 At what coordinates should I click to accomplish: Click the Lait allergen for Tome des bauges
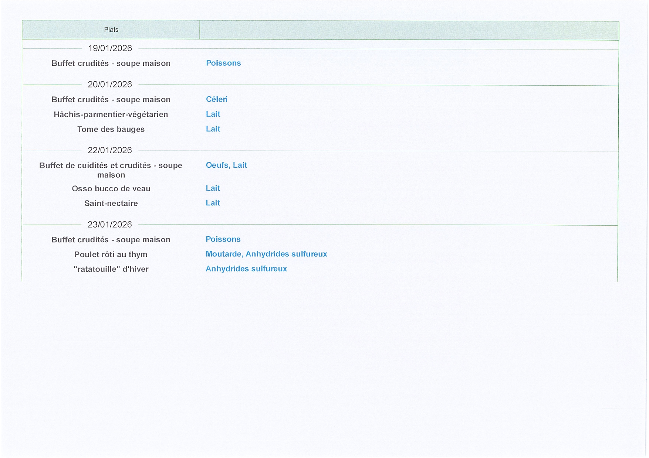click(213, 129)
